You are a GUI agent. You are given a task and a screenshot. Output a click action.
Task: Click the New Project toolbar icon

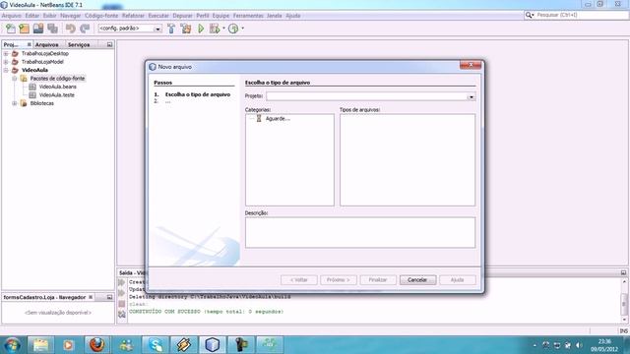point(24,29)
